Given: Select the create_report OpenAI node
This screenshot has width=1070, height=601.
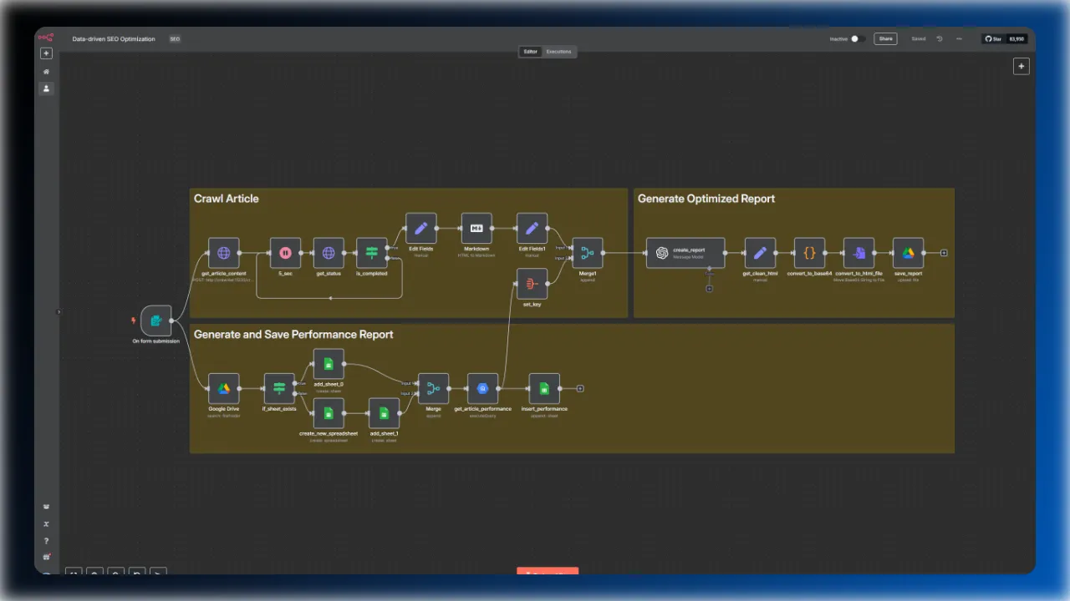Looking at the screenshot, I should point(685,253).
